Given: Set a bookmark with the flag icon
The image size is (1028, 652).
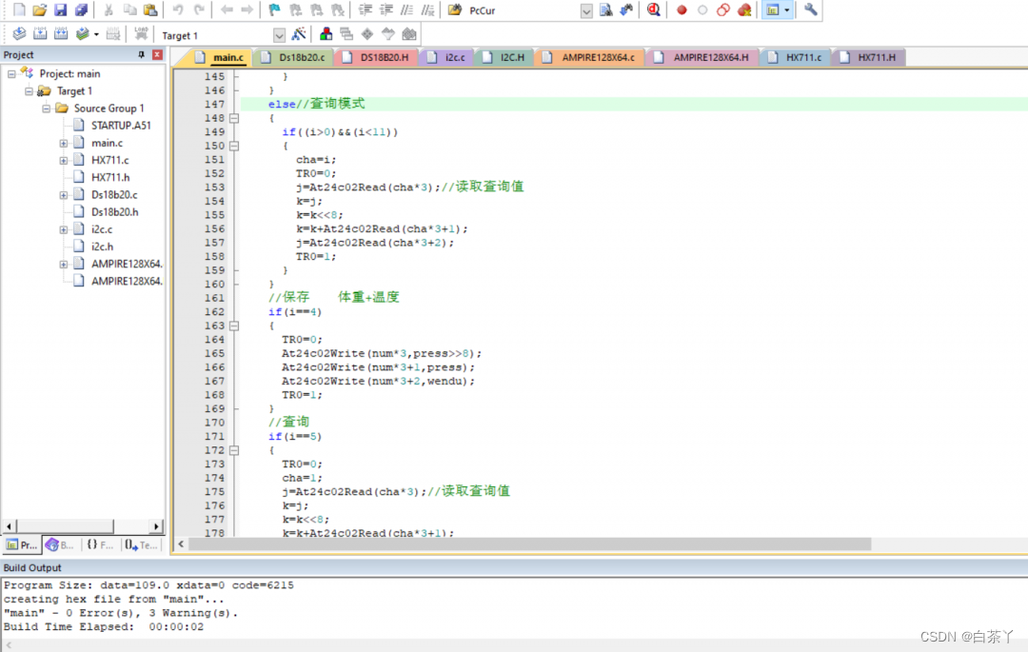Looking at the screenshot, I should [274, 10].
